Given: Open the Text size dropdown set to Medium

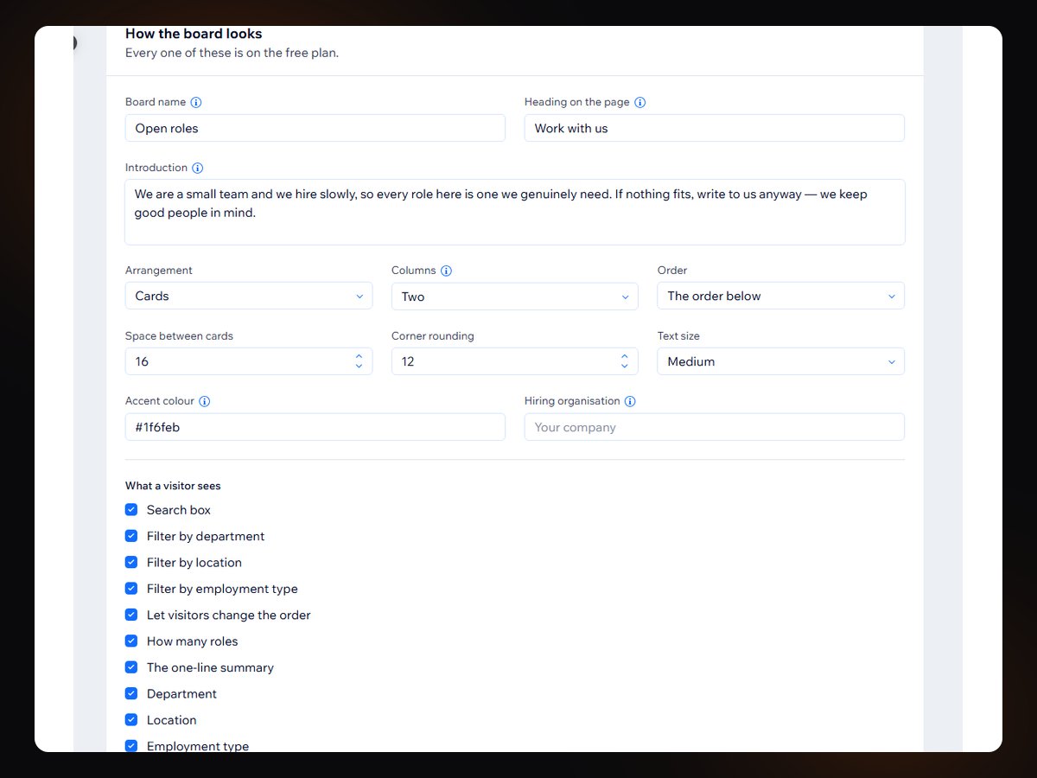Looking at the screenshot, I should [781, 361].
